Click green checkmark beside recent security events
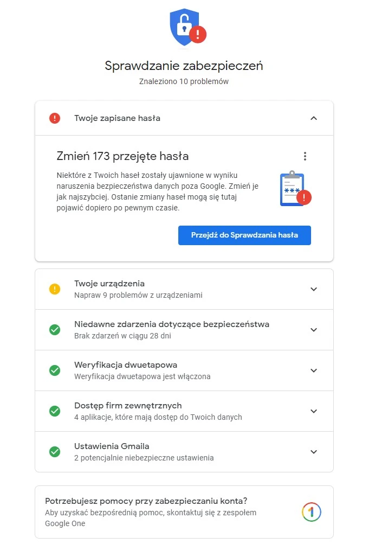This screenshot has height=544, width=375. pos(55,330)
